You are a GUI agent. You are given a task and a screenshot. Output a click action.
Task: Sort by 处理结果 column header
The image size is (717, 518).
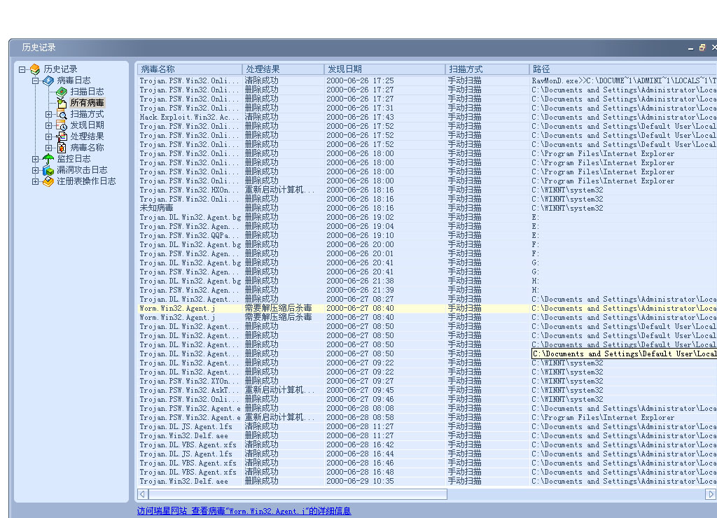[x=283, y=69]
